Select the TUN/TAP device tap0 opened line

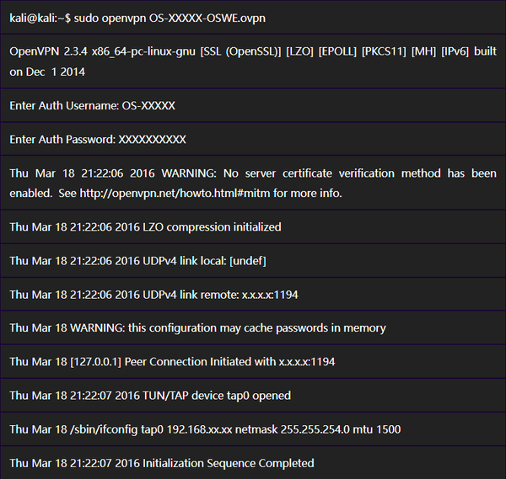coord(150,395)
